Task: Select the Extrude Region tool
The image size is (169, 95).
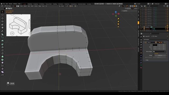Action: 2,41
